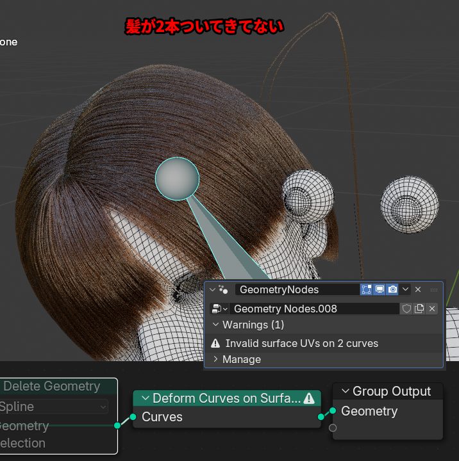
Task: Collapse the GeometryNodes modifier panel
Action: (213, 289)
